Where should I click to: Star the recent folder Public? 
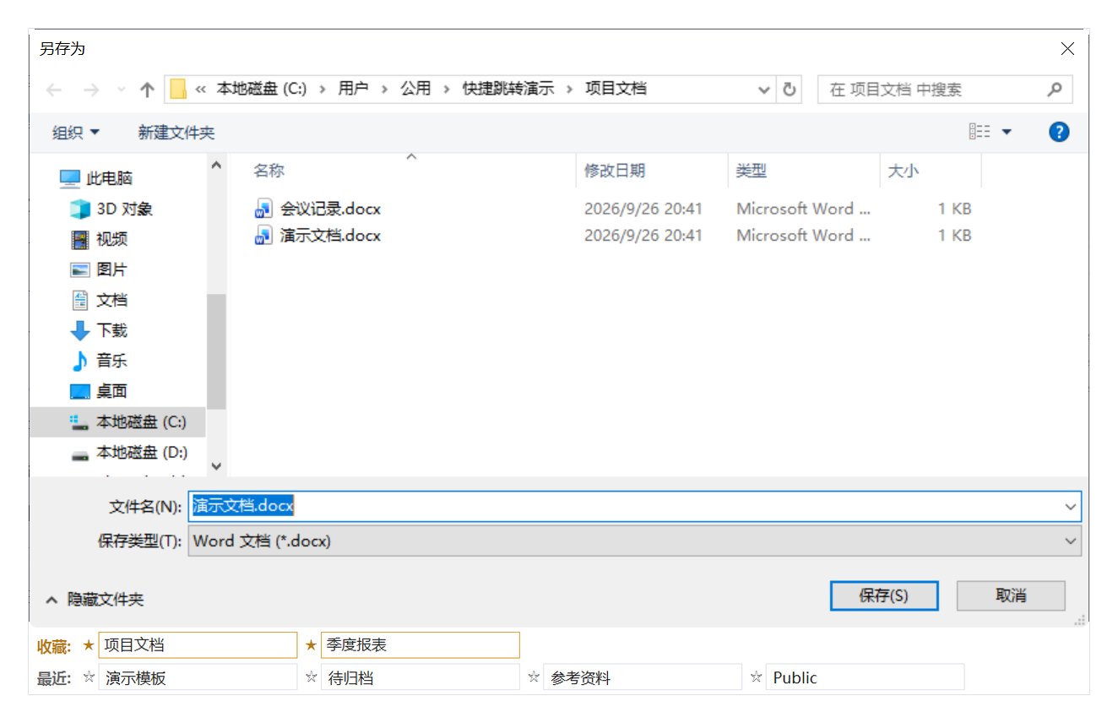(x=756, y=677)
